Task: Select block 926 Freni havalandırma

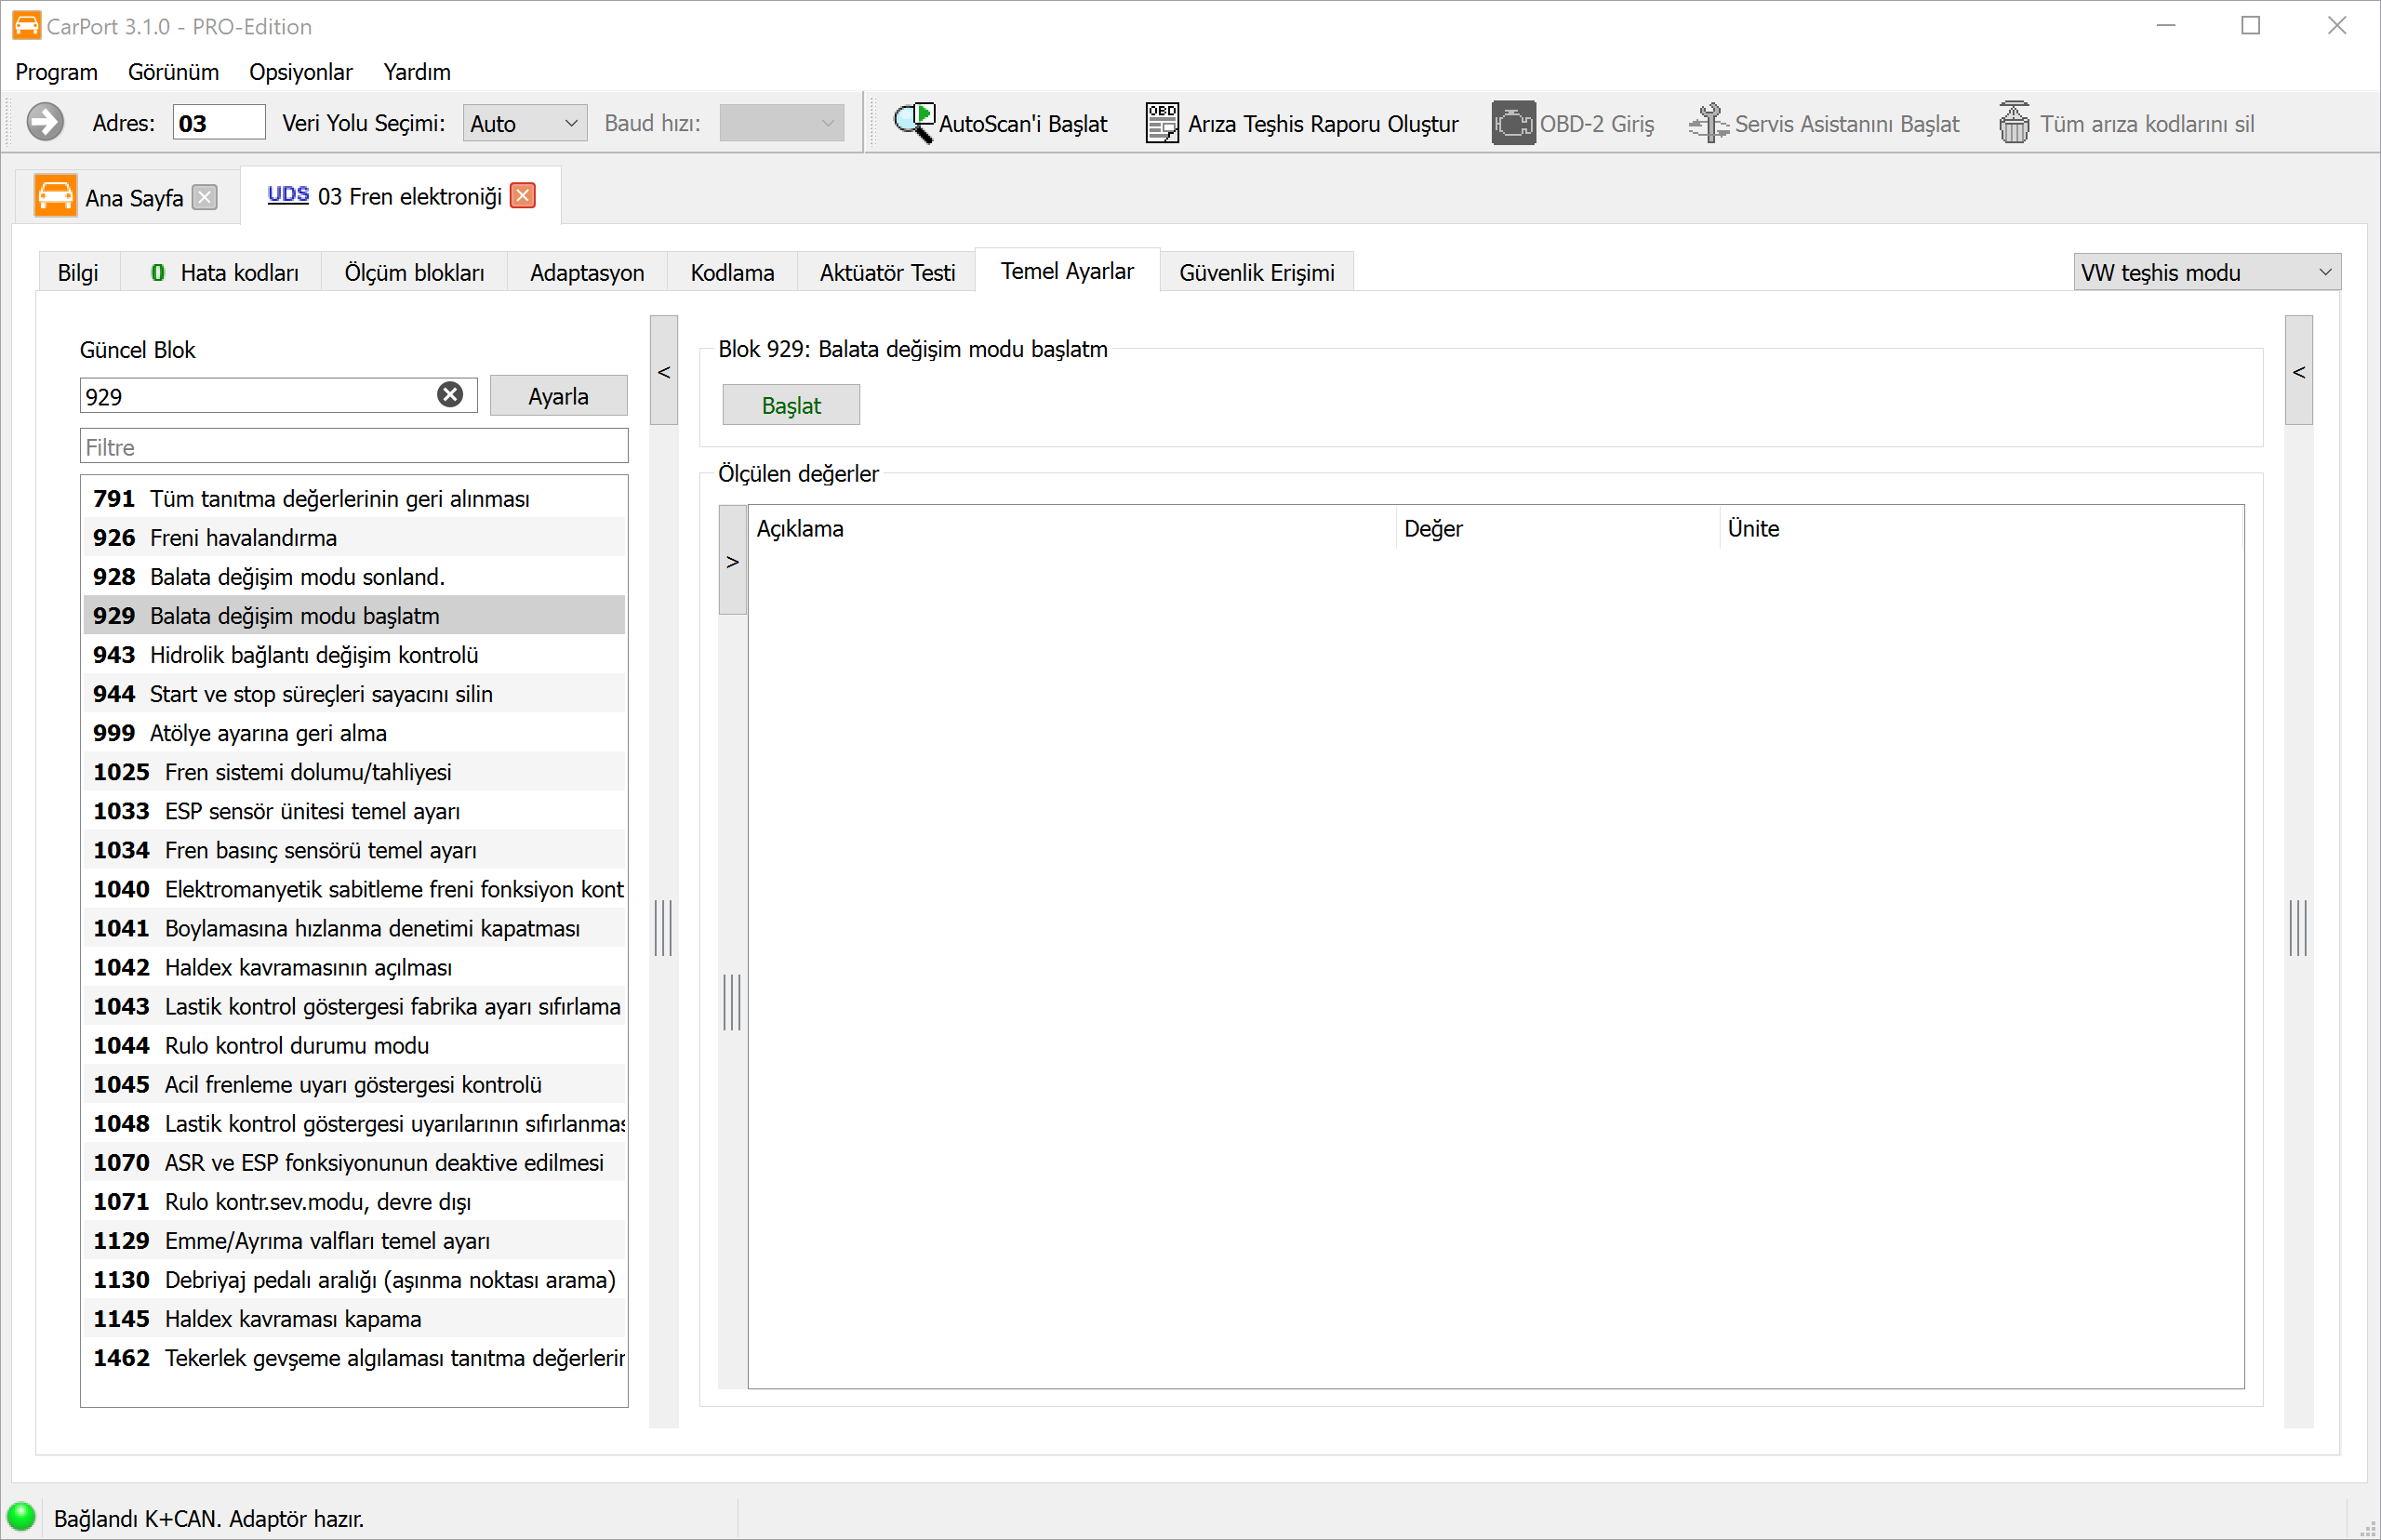Action: 355,537
